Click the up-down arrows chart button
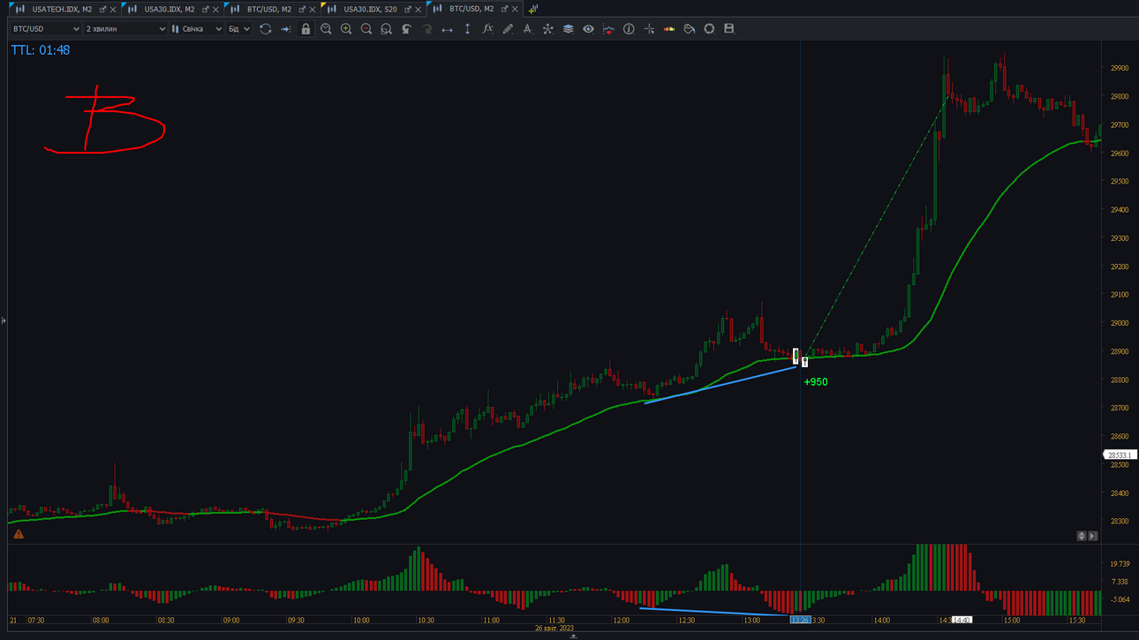 point(1082,536)
